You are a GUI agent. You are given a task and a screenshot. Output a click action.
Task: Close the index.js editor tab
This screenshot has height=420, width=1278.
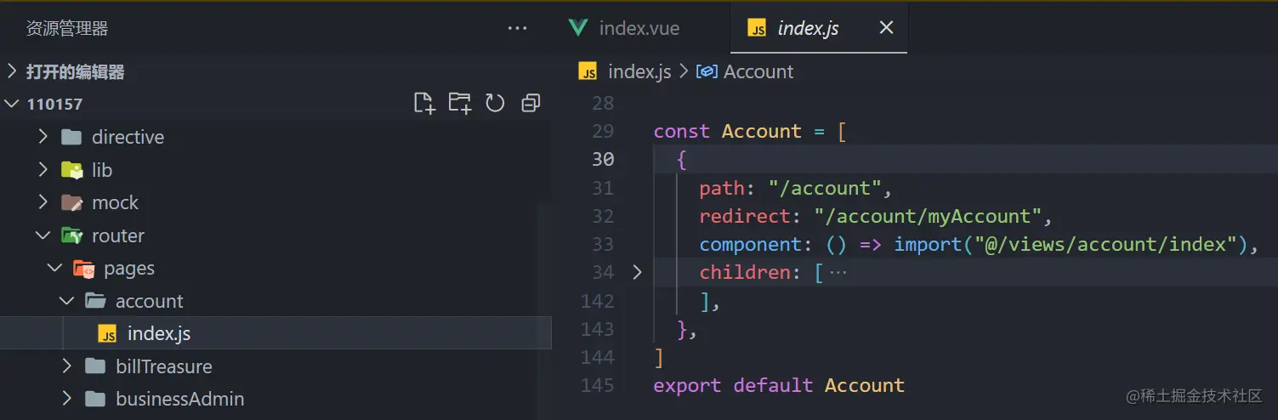(886, 28)
